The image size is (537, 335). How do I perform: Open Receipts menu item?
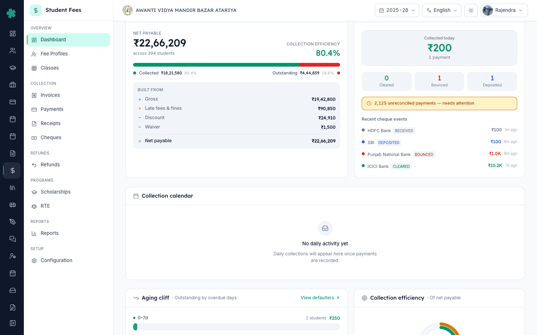click(x=69, y=124)
